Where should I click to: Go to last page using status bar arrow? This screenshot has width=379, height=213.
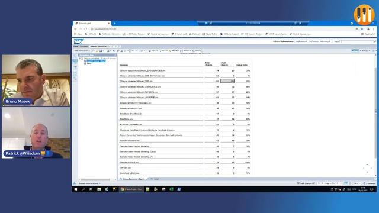click(341, 183)
